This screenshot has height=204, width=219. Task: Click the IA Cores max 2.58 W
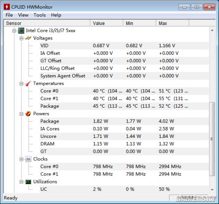(x=166, y=129)
